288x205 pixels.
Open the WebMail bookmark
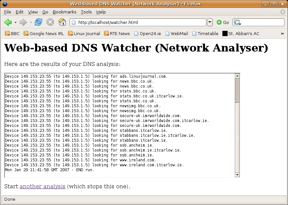tap(176, 33)
